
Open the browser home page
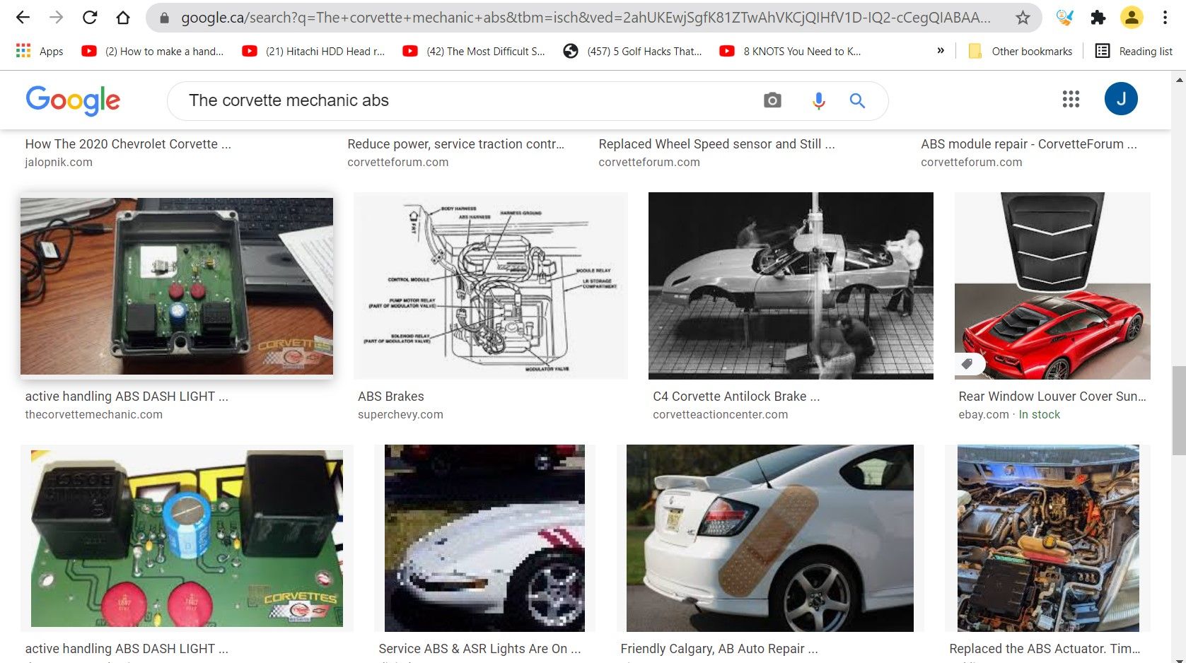[x=123, y=18]
